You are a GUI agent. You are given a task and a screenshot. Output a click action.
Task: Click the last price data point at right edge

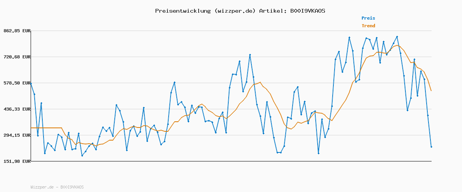[x=431, y=147]
